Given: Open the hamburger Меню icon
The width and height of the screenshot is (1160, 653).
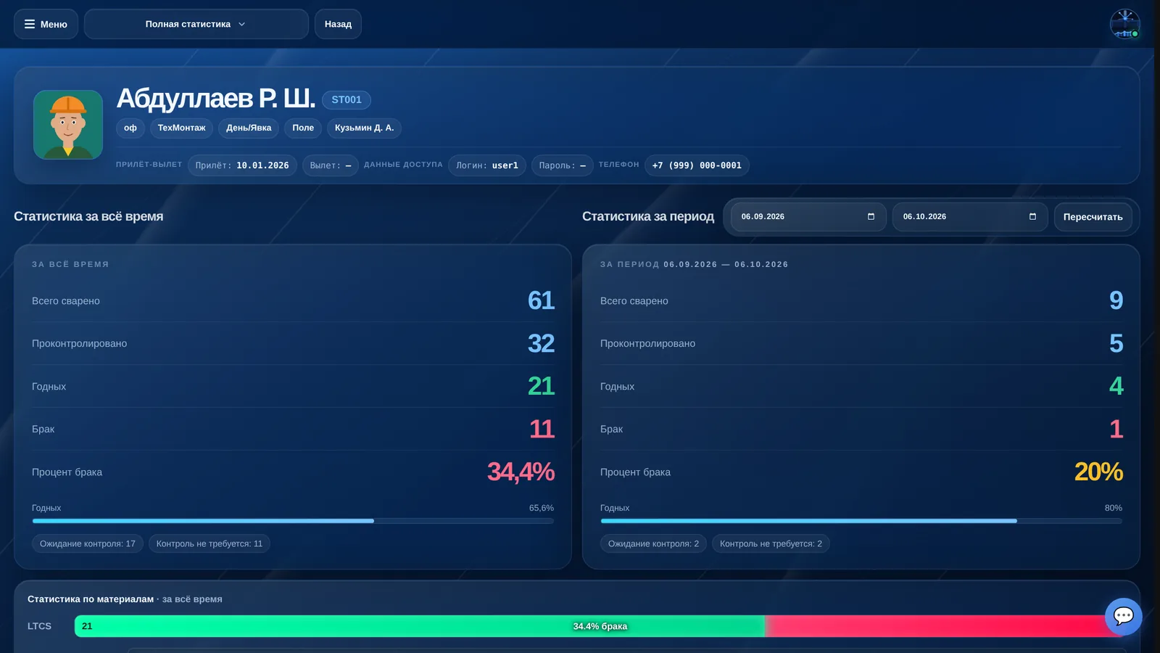Looking at the screenshot, I should tap(30, 24).
